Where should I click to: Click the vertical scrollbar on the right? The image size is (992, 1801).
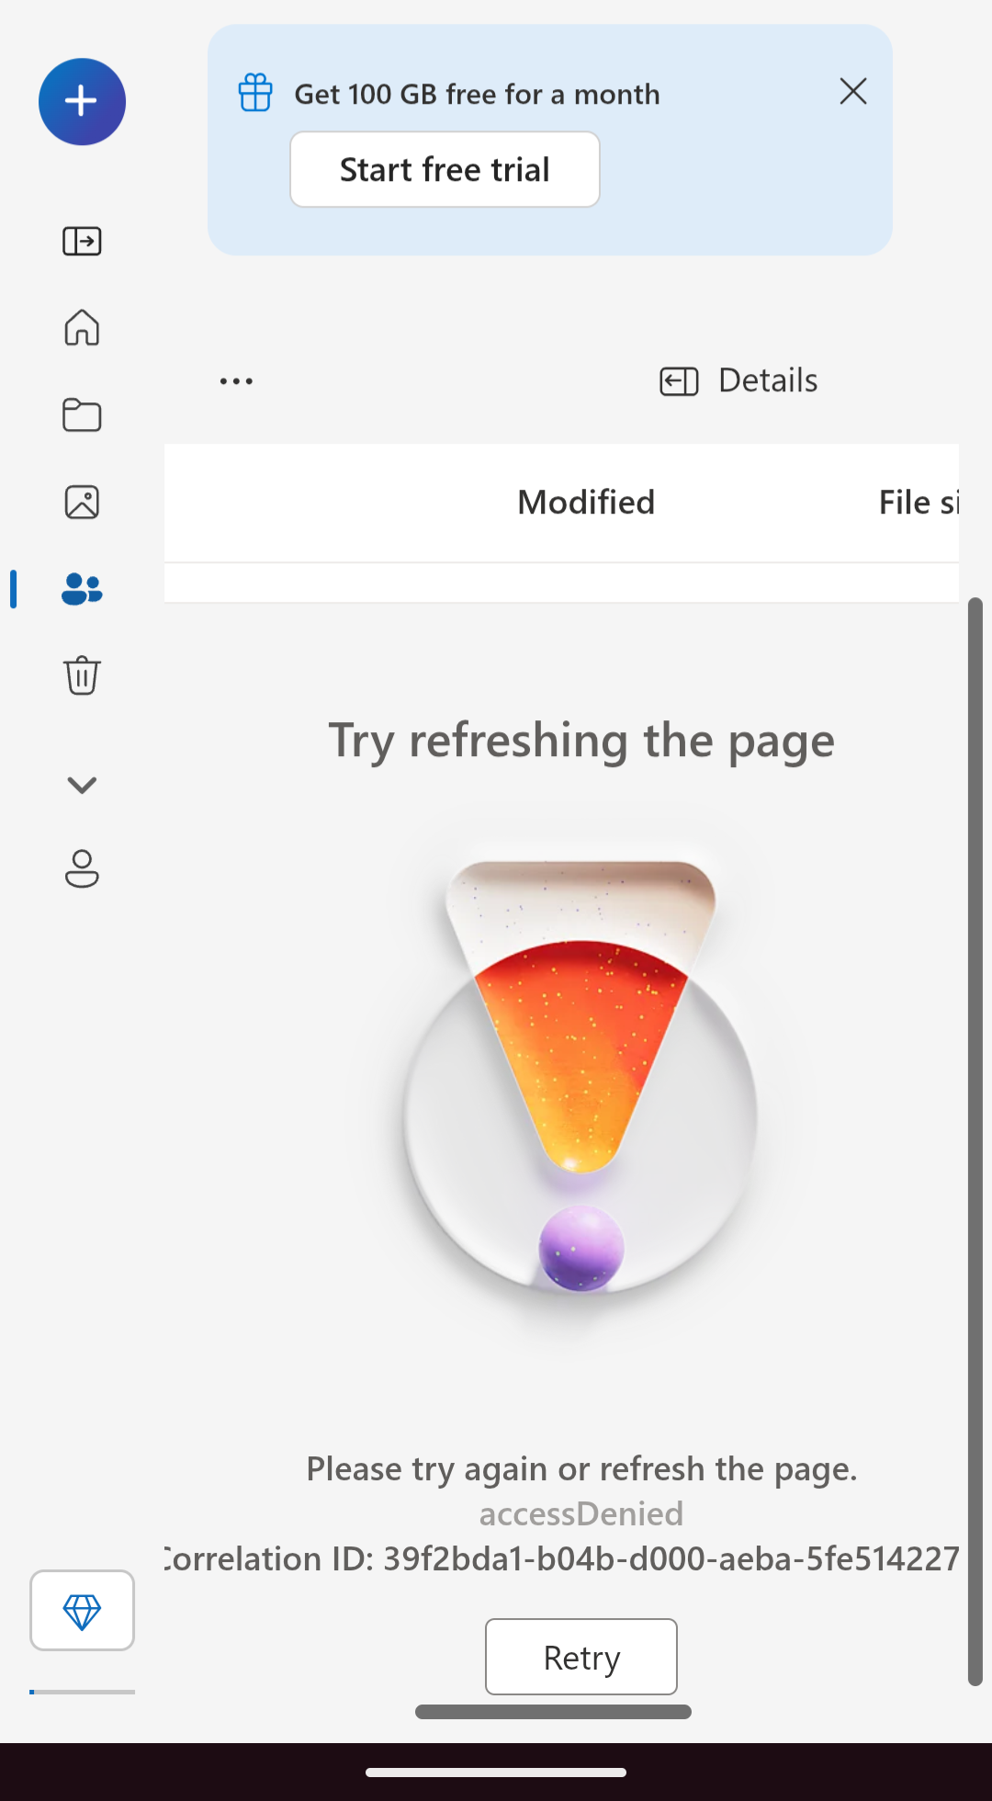click(x=975, y=1141)
